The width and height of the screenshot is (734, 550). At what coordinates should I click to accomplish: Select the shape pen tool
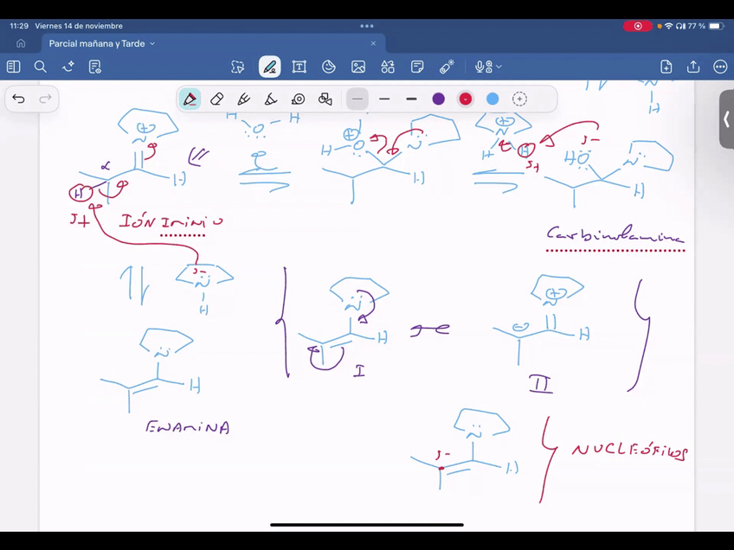tap(271, 99)
